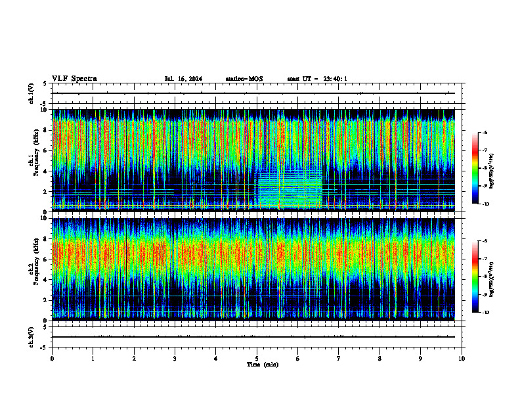Click the ch.1 waveform trace panel
This screenshot has width=520, height=402.
click(x=257, y=93)
